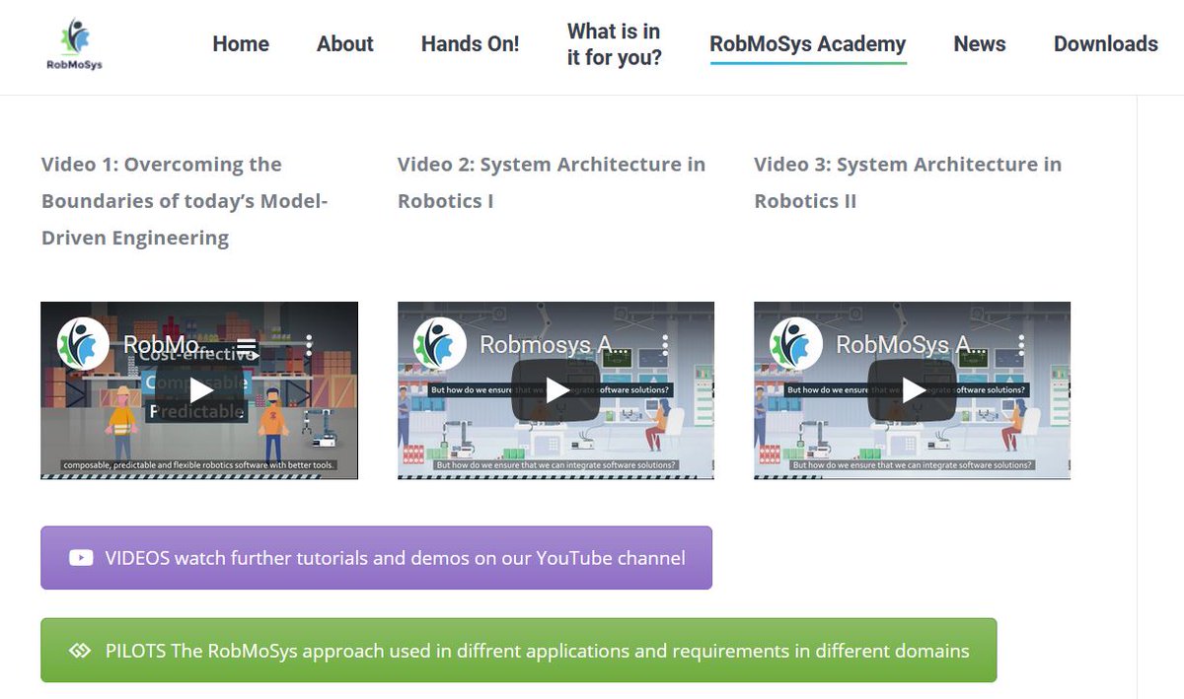Open the three-dot menu on Video 1
This screenshot has width=1184, height=699.
(309, 345)
